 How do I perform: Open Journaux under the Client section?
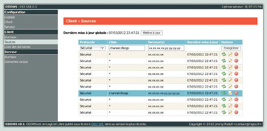click(x=10, y=37)
